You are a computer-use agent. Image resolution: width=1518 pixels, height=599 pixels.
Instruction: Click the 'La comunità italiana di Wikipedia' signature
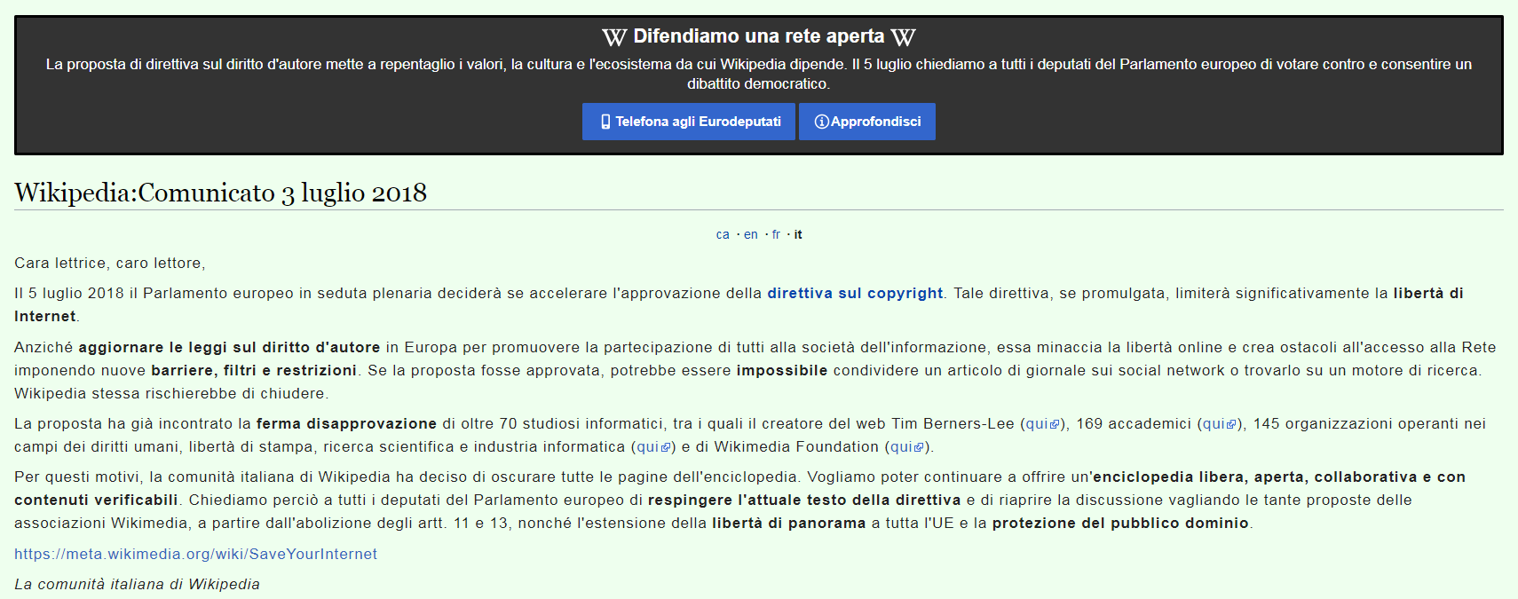coord(137,585)
